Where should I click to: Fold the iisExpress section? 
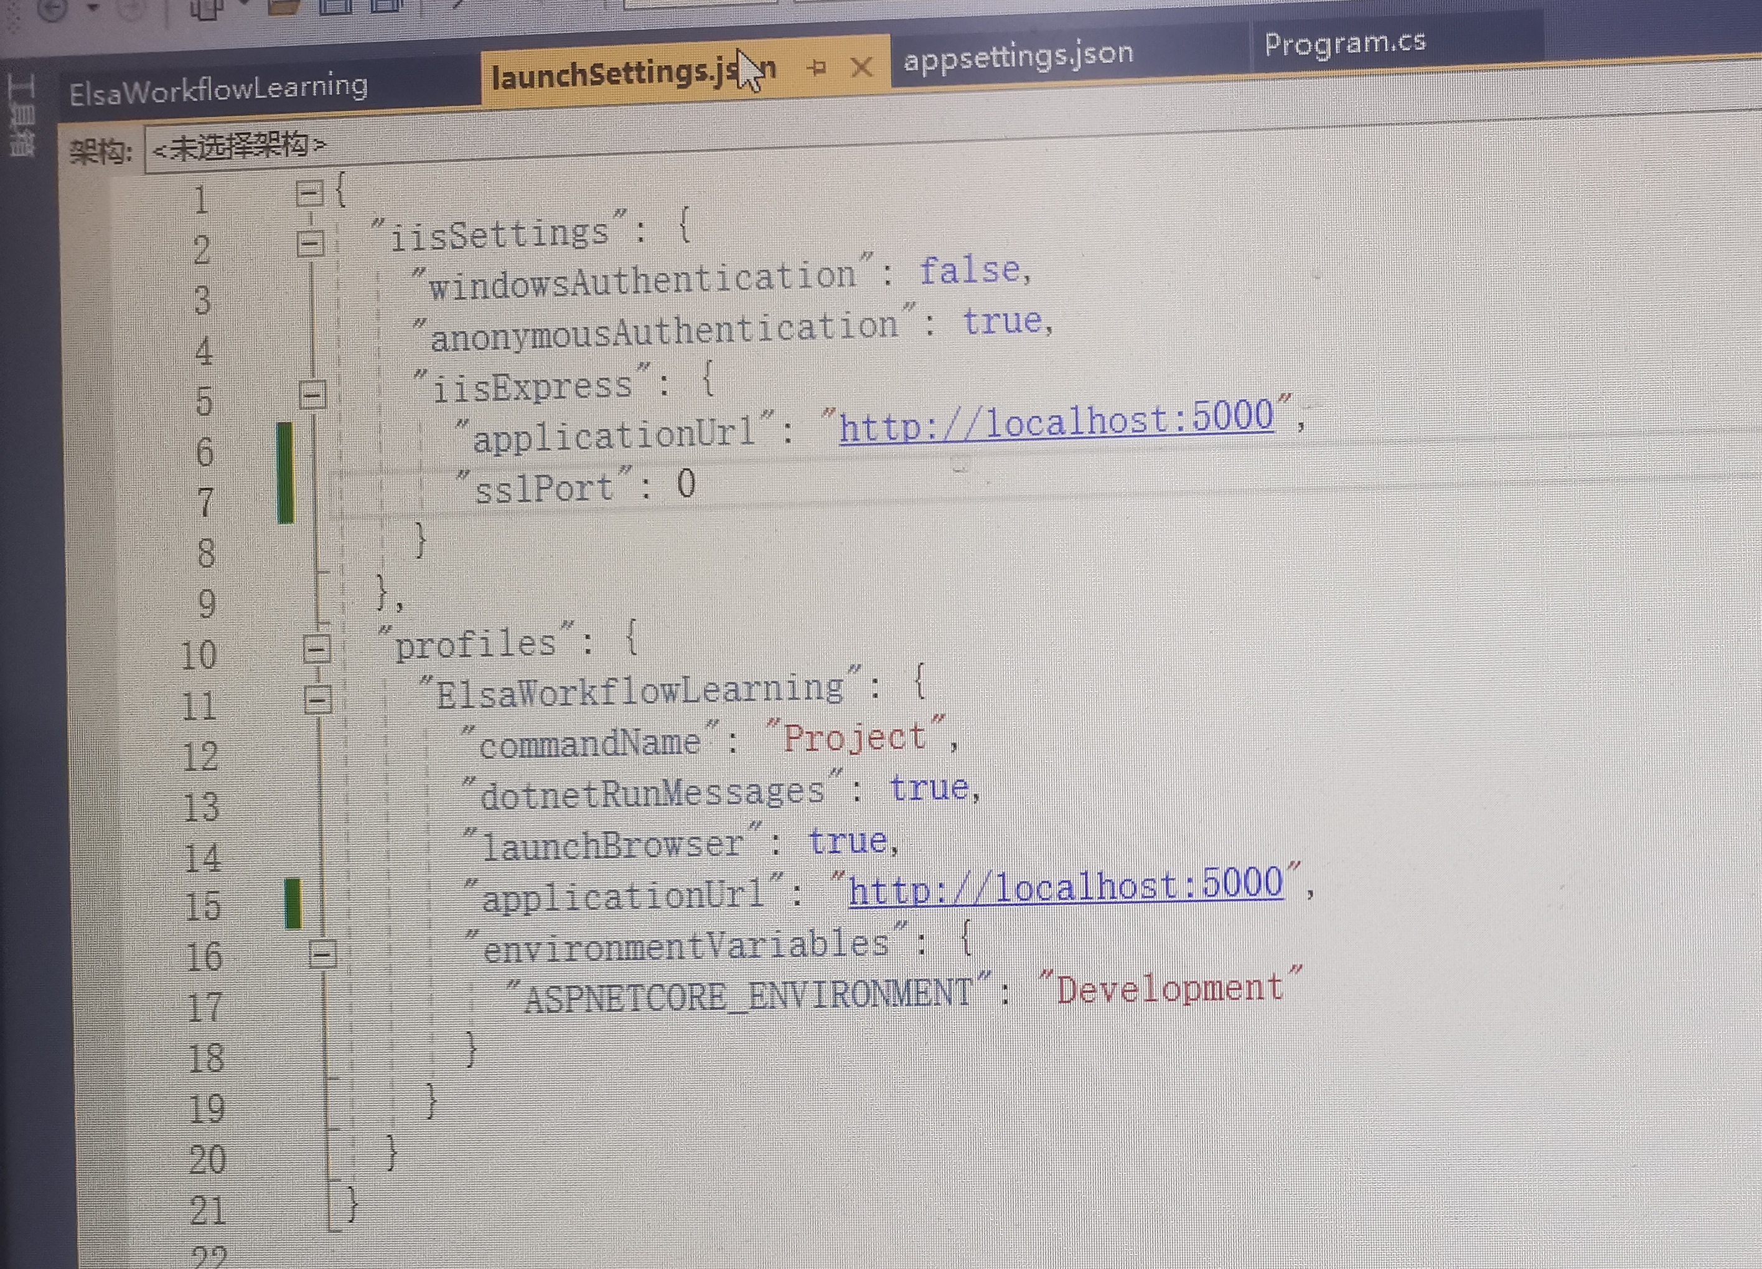pos(312,395)
